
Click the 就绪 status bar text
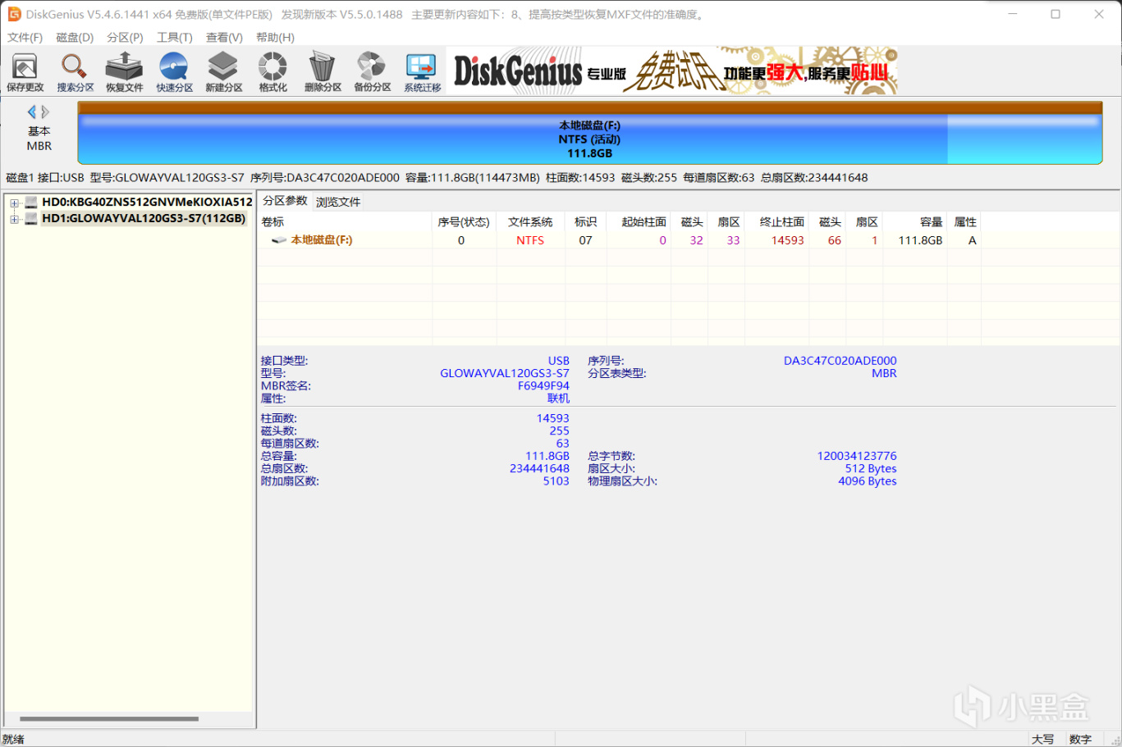pyautogui.click(x=13, y=739)
